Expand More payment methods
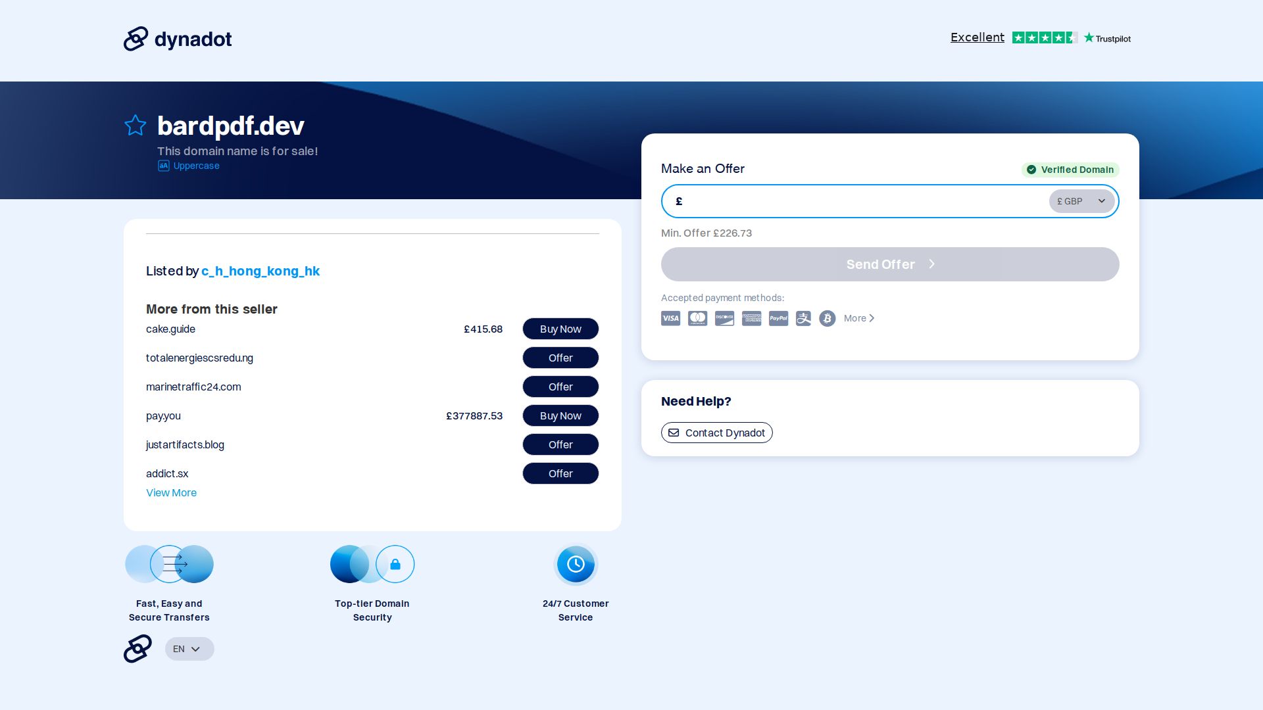Image resolution: width=1263 pixels, height=710 pixels. (x=858, y=318)
